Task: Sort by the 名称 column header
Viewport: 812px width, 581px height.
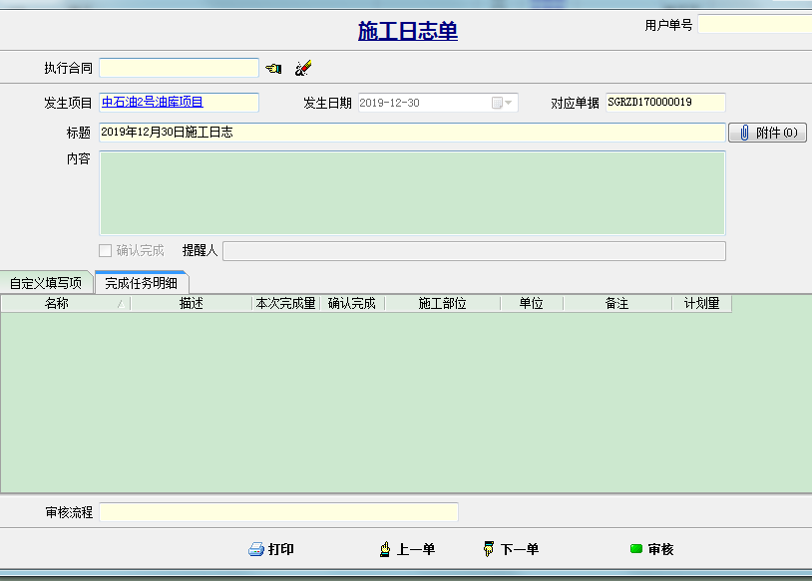Action: [x=57, y=304]
